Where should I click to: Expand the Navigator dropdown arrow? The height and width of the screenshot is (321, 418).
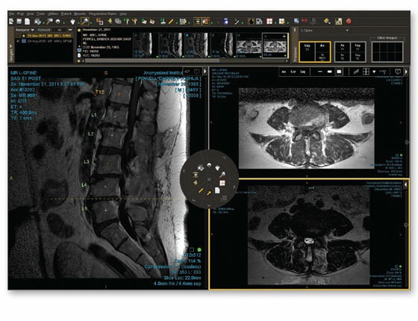point(33,30)
